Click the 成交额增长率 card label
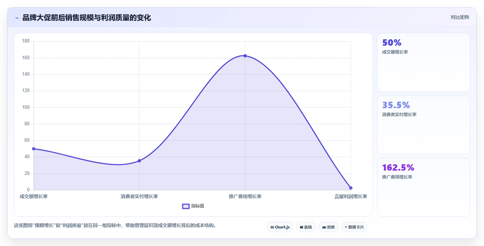The height and width of the screenshot is (246, 484). tap(395, 52)
